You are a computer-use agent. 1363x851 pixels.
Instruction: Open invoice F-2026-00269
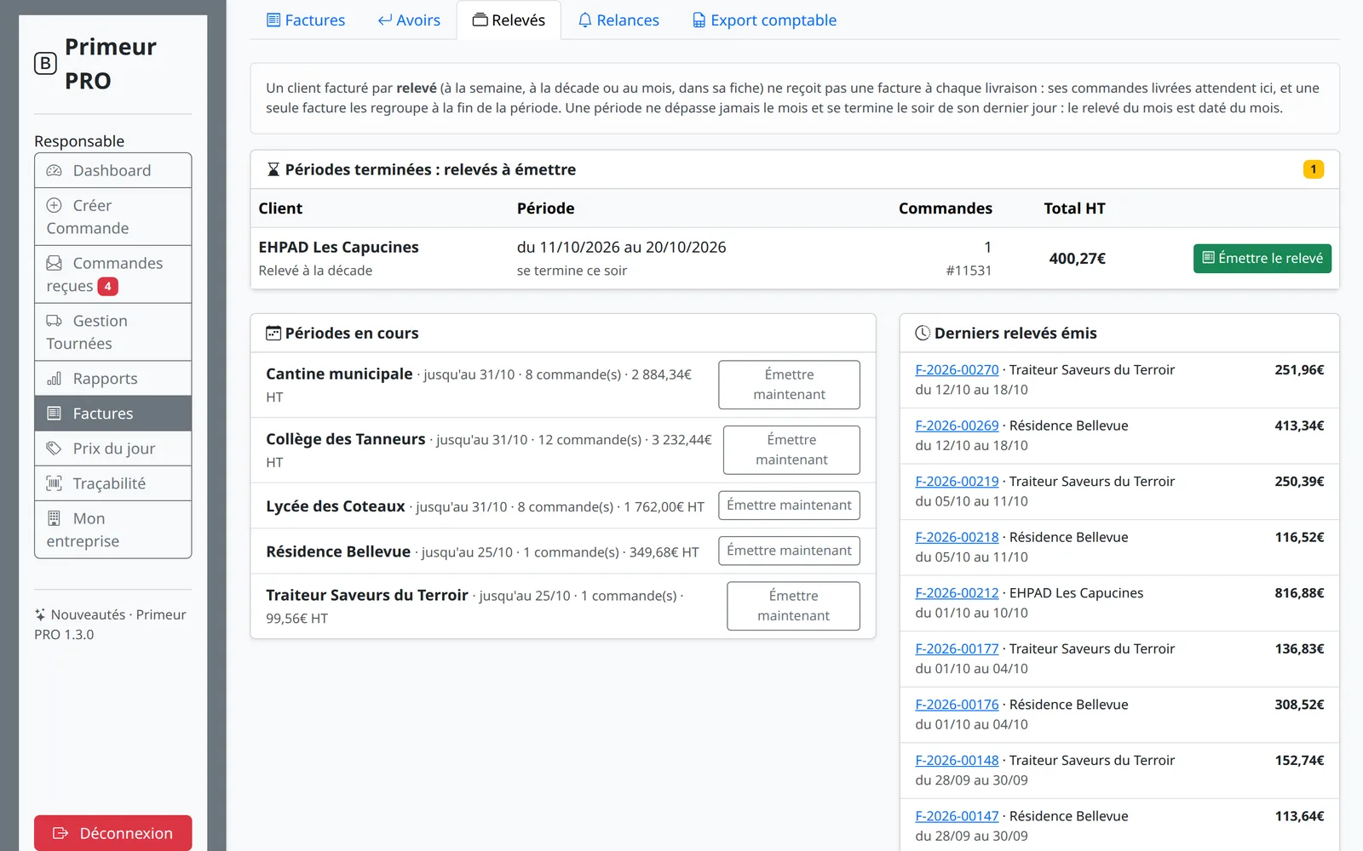coord(957,425)
